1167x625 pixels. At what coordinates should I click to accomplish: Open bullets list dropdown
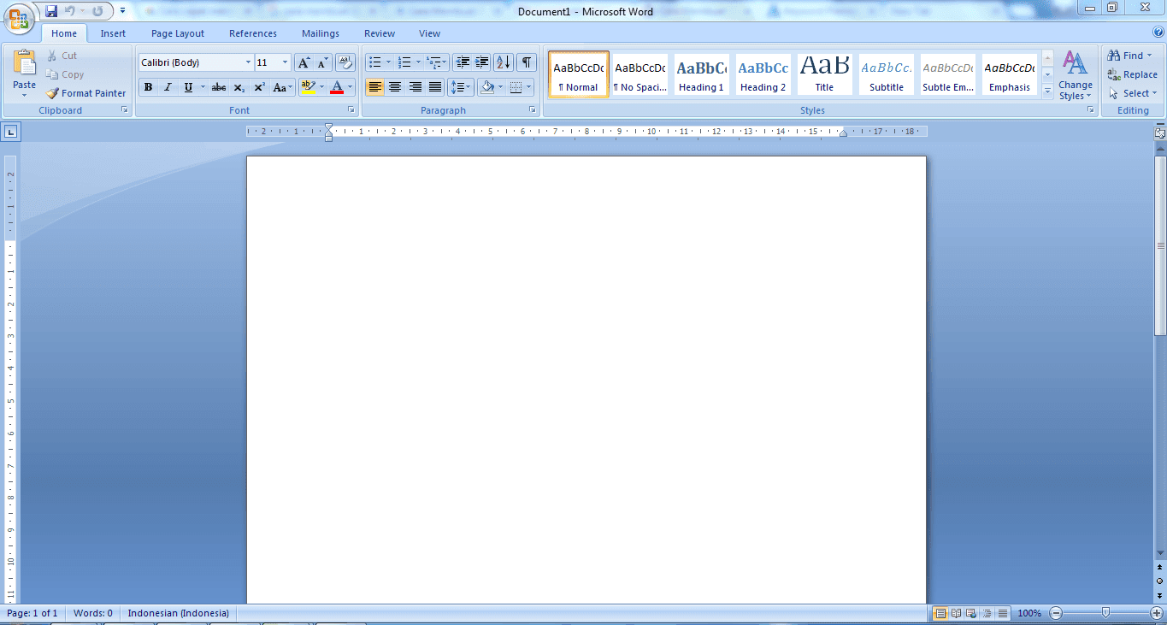pyautogui.click(x=388, y=62)
